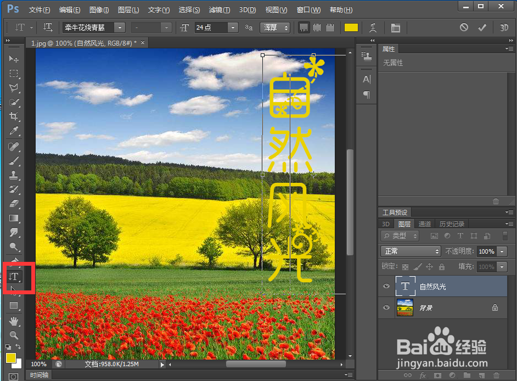Select the Spot Healing Brush tool
Screen dimensions: 517x381
[x=14, y=146]
